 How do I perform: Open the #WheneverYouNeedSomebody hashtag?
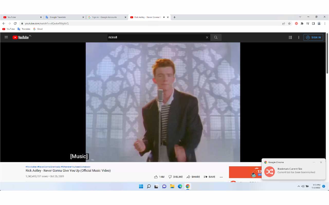pos(76,167)
